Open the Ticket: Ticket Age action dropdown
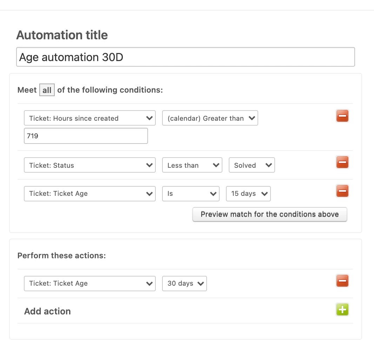Viewport: 374px width, 346px height. click(89, 284)
